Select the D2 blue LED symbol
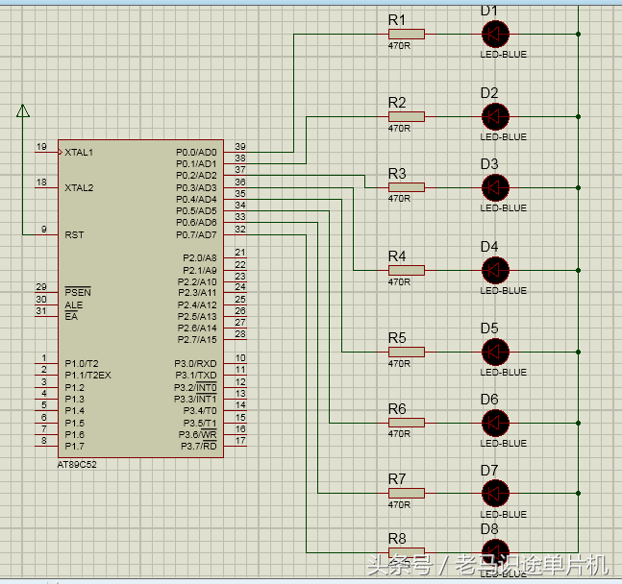The width and height of the screenshot is (622, 584). point(495,116)
